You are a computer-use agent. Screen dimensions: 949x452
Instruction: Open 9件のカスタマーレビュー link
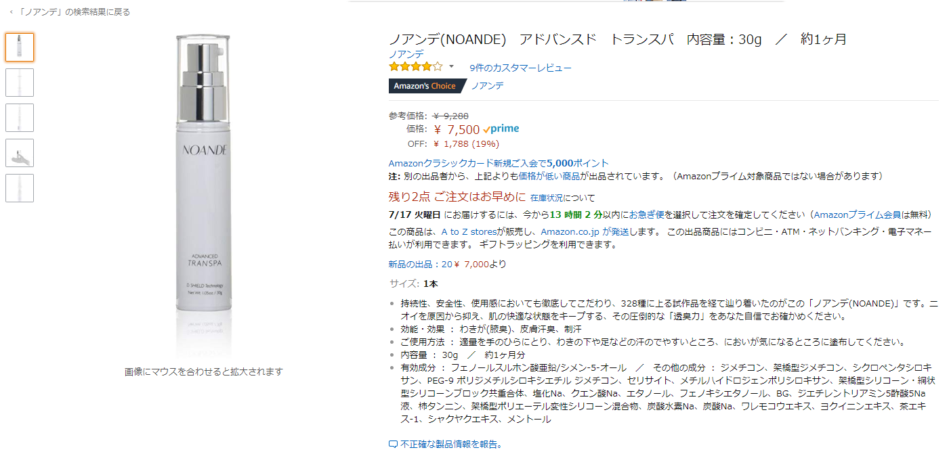click(520, 68)
